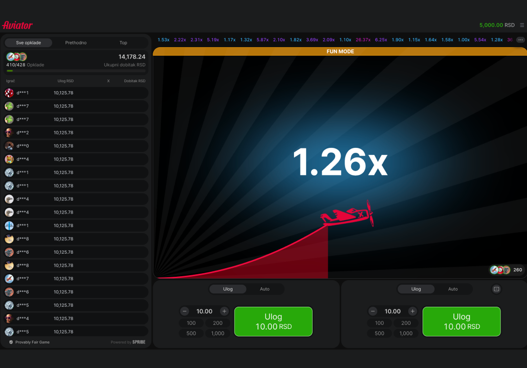527x368 pixels.
Task: Select Ulog mode in the second bet panel
Action: click(x=416, y=289)
